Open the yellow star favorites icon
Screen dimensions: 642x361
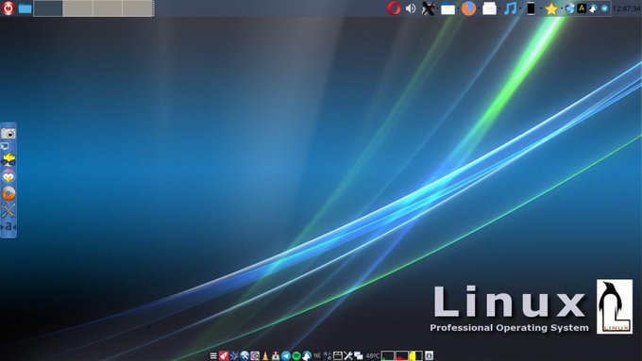[551, 8]
